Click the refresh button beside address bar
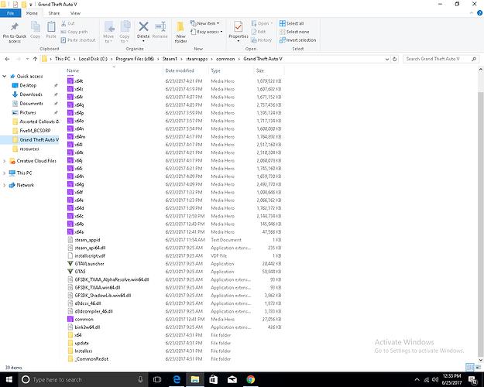This screenshot has width=484, height=387. coord(394,59)
